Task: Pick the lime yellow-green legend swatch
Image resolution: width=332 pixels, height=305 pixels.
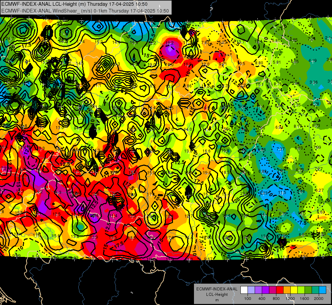Action: click(x=301, y=290)
